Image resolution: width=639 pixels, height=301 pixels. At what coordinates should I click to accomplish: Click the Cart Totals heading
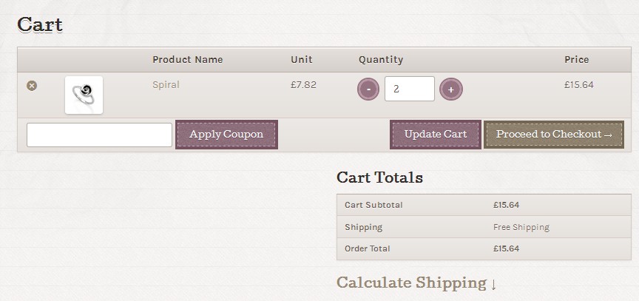pyautogui.click(x=379, y=177)
